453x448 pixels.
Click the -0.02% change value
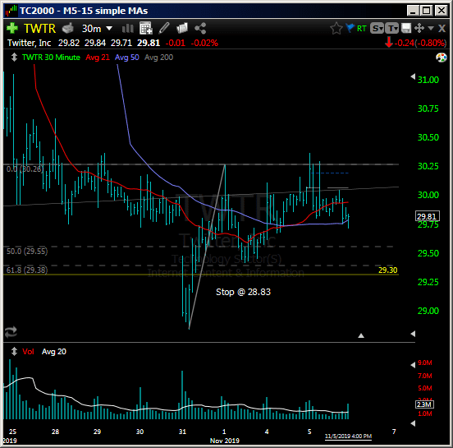coord(204,43)
